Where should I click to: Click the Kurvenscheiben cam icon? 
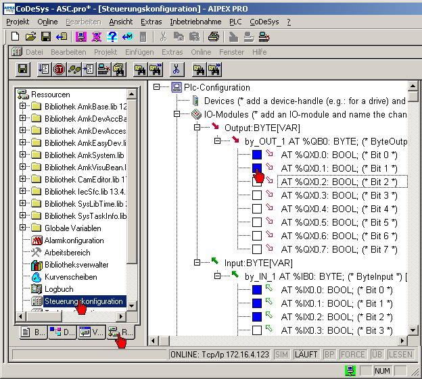[37, 277]
